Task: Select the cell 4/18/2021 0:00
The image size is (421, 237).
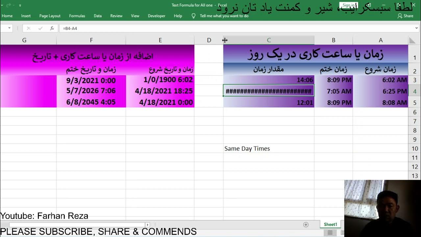Action: [x=160, y=102]
